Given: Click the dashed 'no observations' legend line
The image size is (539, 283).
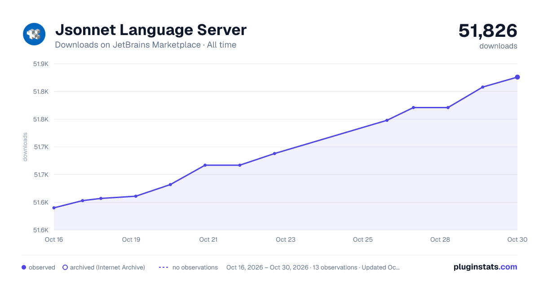Looking at the screenshot, I should (x=163, y=267).
